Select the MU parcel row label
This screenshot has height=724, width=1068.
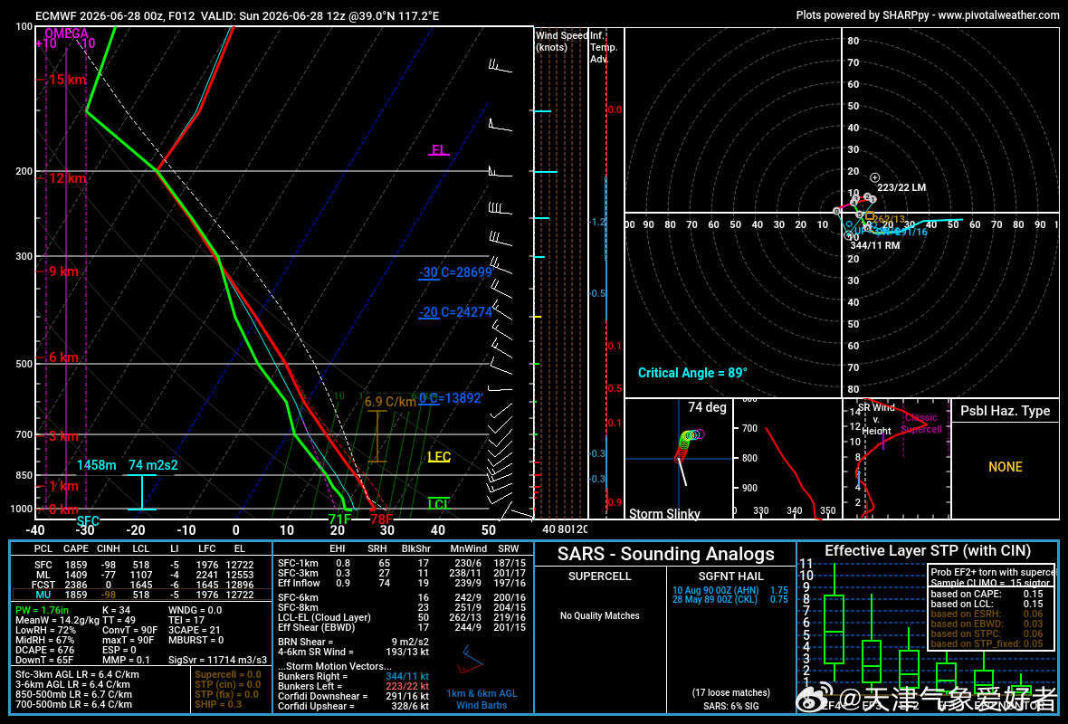tap(43, 595)
